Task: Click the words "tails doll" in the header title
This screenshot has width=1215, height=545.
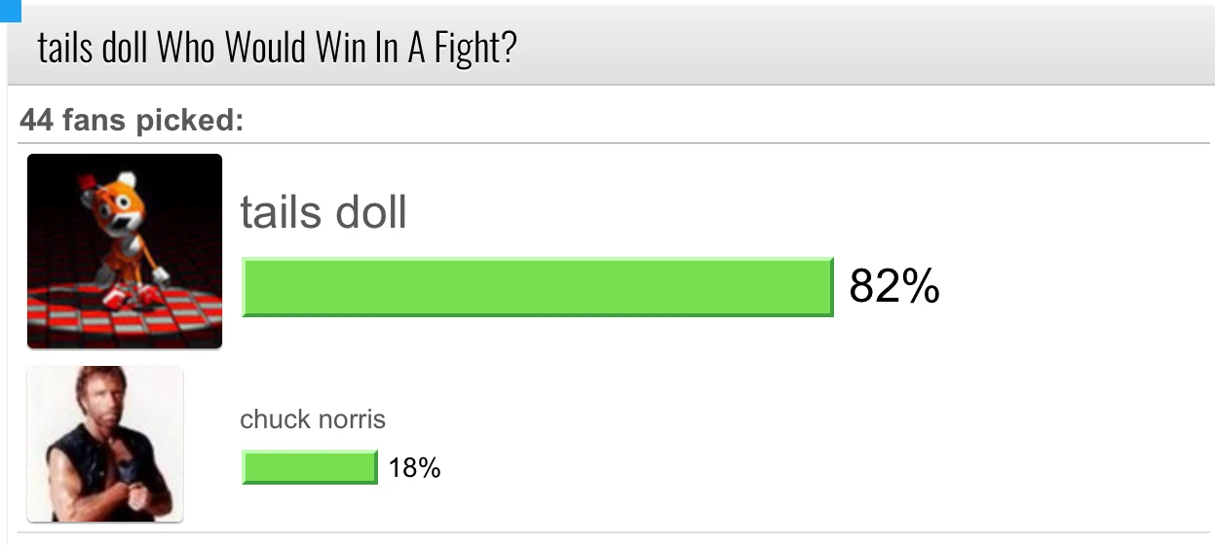Action: pos(93,48)
